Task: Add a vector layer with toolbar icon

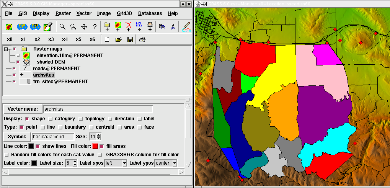Action: coord(129,26)
